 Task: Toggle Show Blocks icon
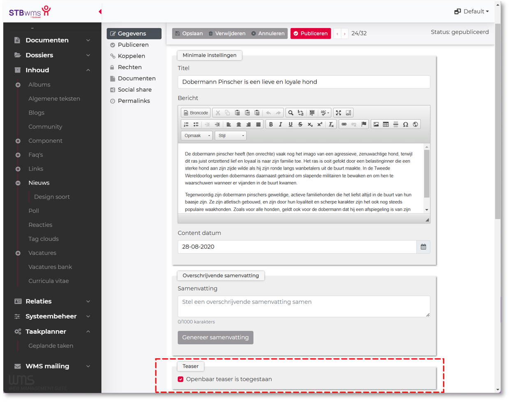[x=348, y=113]
